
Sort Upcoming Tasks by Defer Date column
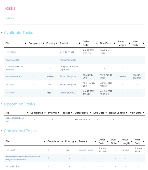pyautogui.click(x=90, y=113)
